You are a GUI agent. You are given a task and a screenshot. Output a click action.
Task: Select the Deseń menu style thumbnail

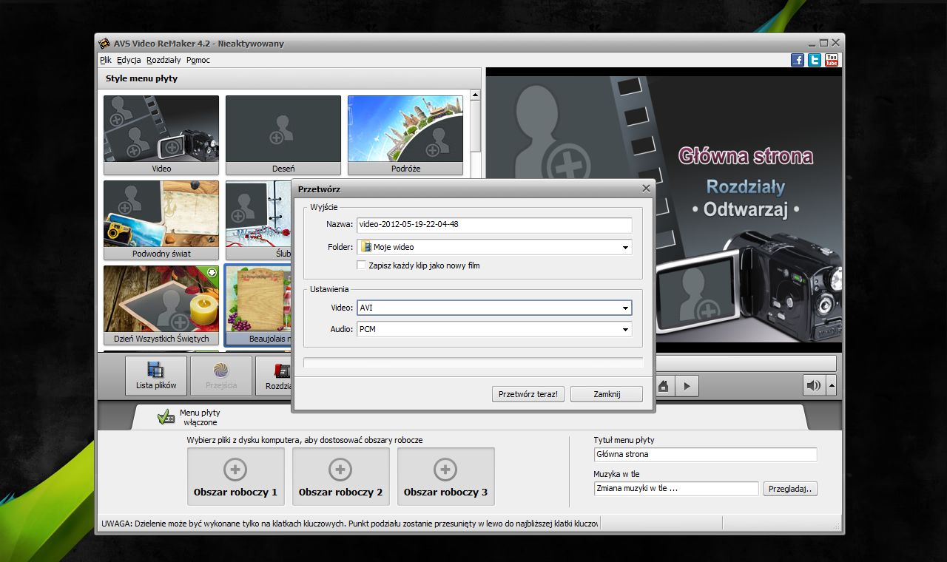click(283, 135)
